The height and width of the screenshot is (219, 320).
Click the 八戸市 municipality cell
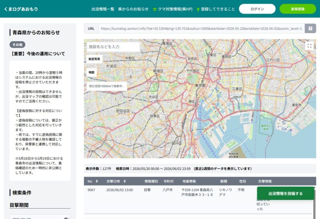pos(168,190)
